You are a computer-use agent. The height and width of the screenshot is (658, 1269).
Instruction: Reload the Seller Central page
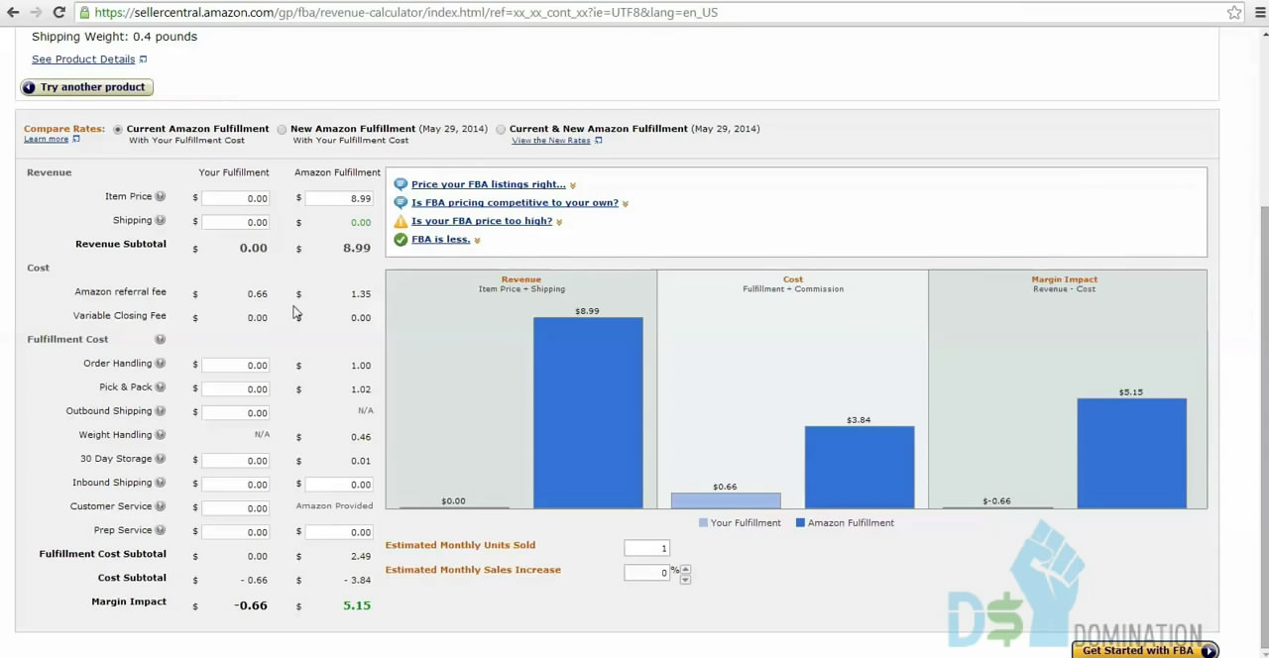click(58, 12)
